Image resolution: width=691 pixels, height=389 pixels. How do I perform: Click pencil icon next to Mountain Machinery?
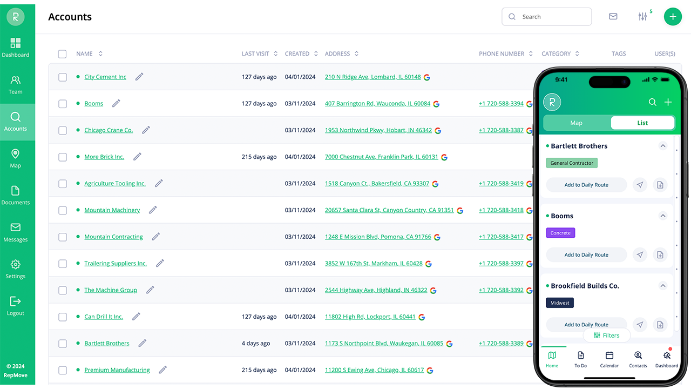153,210
